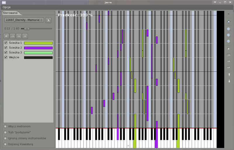Click the down arrow in right sidebar
Image resolution: width=234 pixels, height=150 pixels.
tap(229, 81)
